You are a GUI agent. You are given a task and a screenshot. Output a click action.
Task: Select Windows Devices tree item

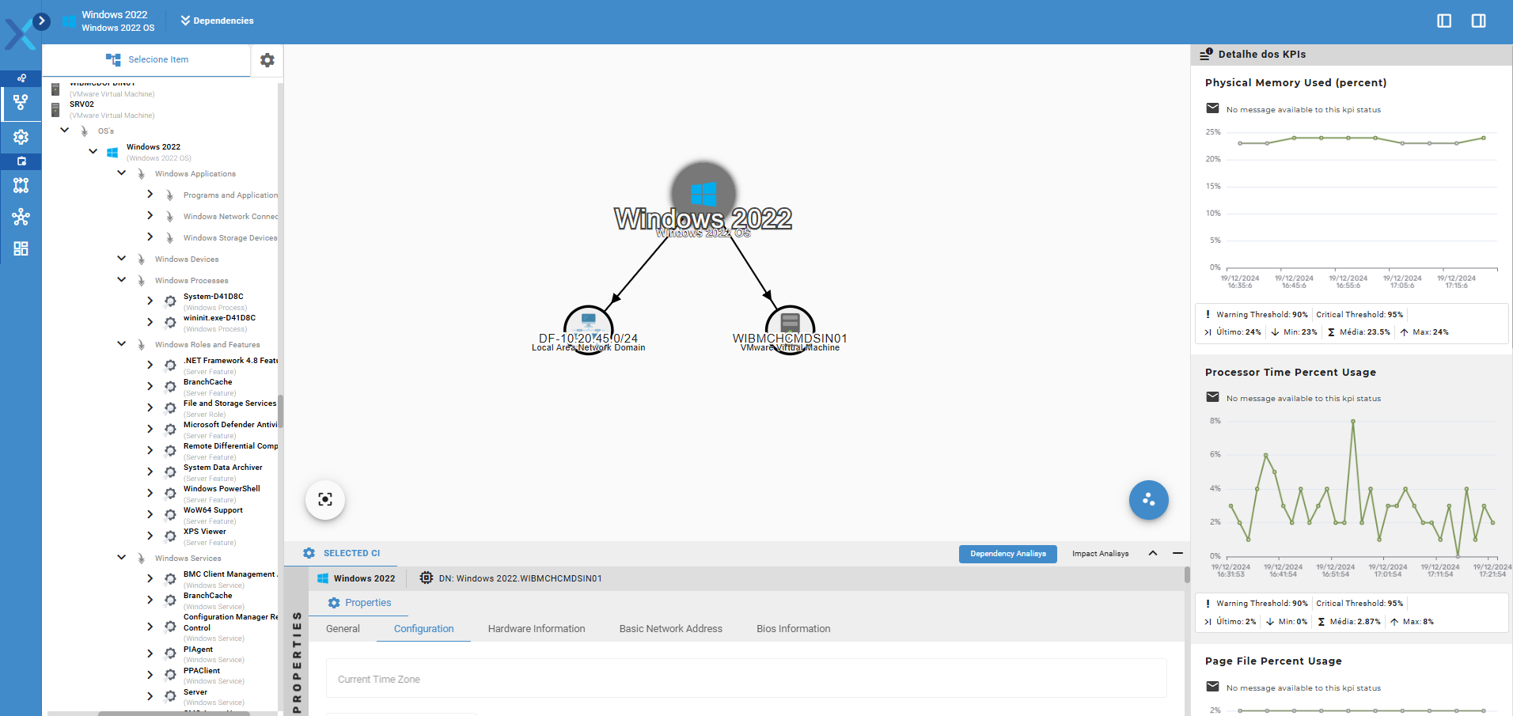(x=187, y=259)
